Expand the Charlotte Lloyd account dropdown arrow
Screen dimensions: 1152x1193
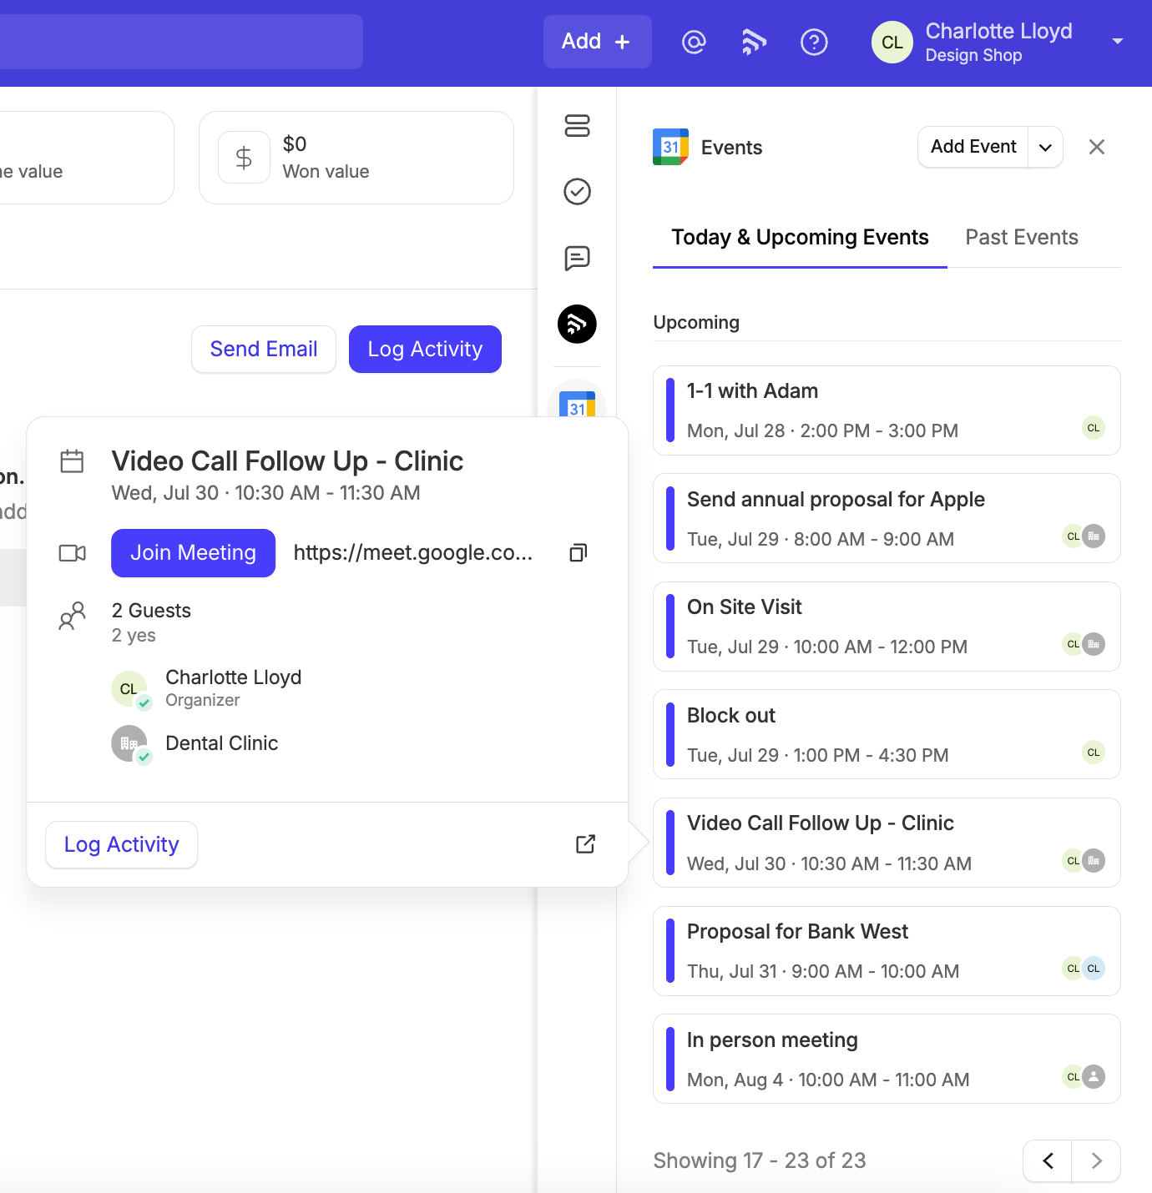point(1117,41)
